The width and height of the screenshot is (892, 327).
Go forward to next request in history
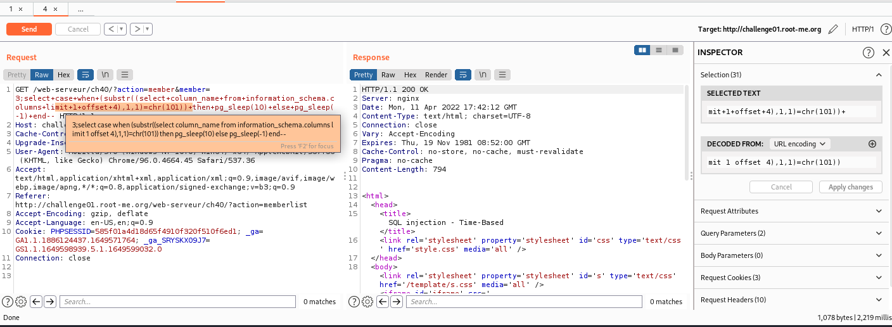click(x=137, y=29)
